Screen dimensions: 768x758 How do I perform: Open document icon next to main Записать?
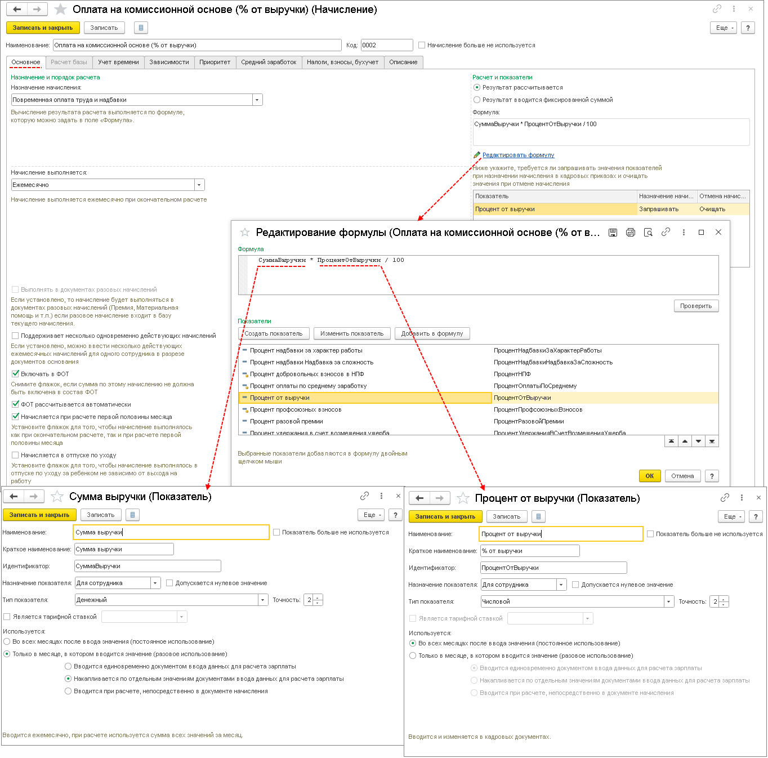[141, 28]
